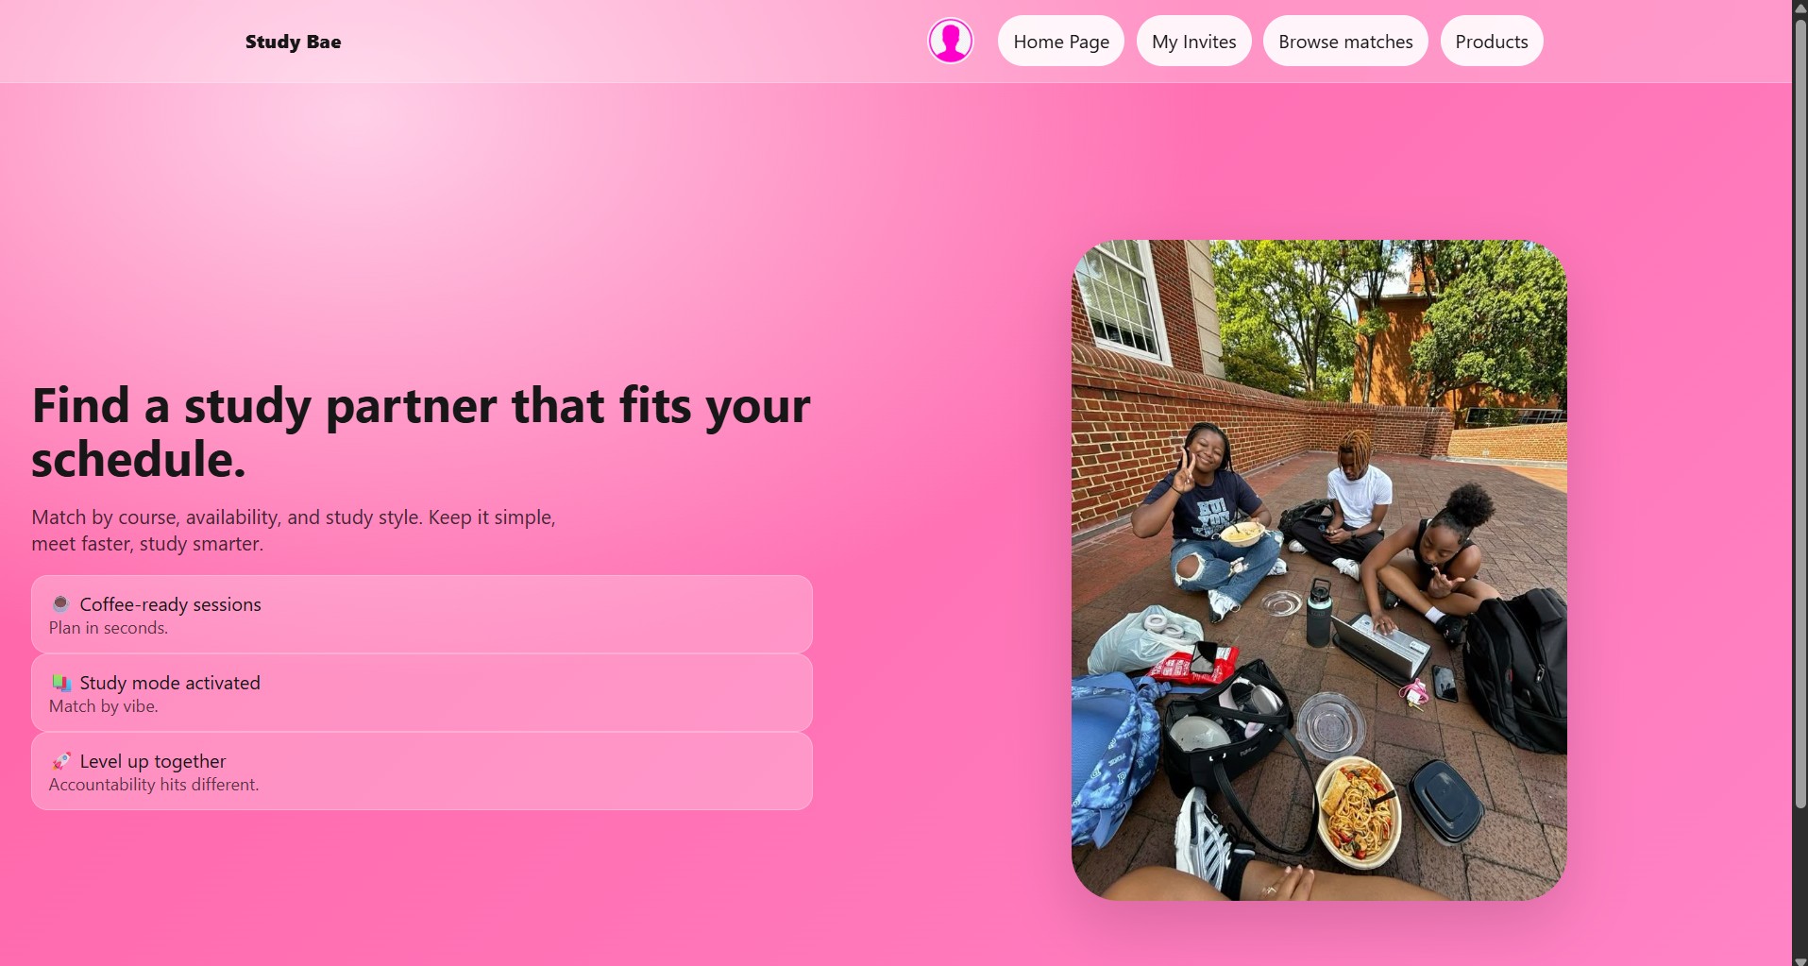
Task: Click the books emoji icon
Action: [60, 683]
